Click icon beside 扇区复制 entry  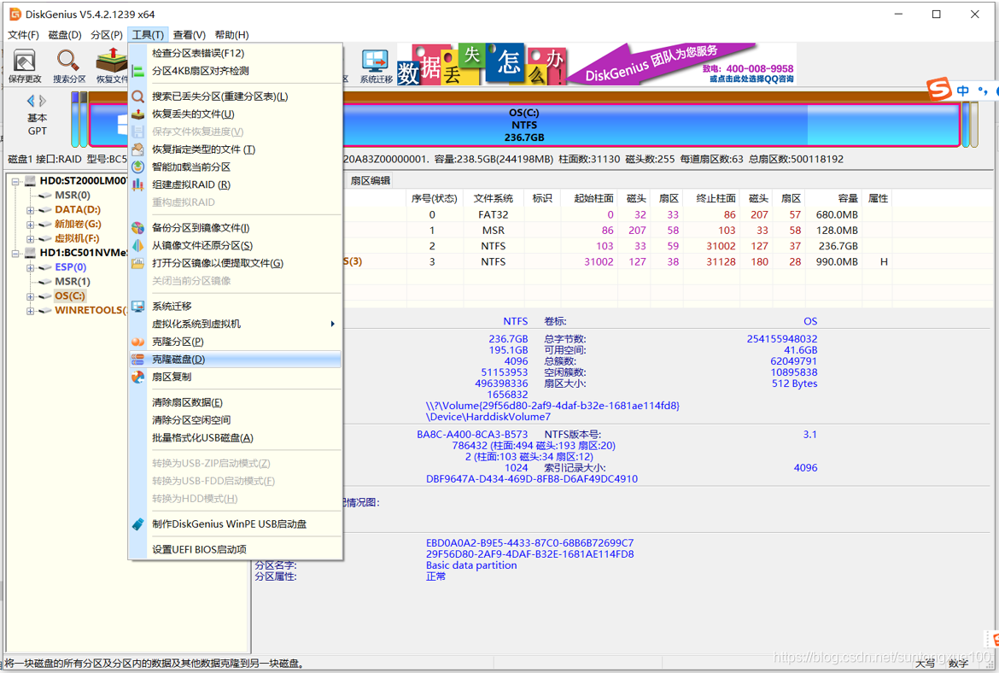(137, 377)
